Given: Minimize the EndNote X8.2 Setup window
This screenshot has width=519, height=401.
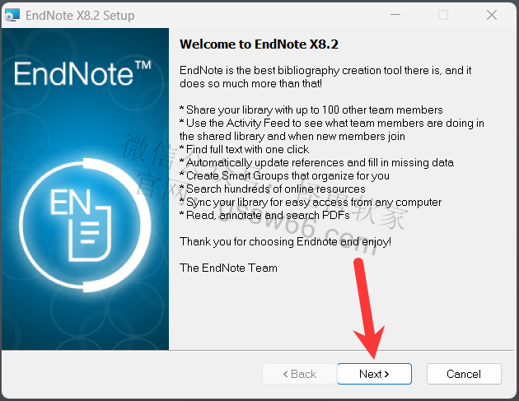Looking at the screenshot, I should coord(395,15).
